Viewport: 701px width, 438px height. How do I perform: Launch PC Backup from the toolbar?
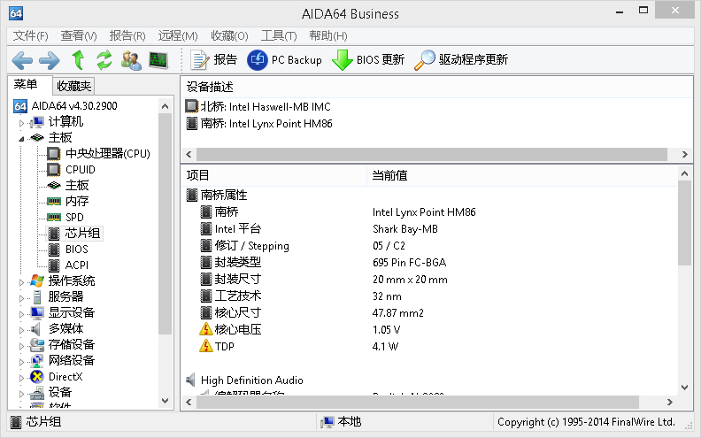284,60
